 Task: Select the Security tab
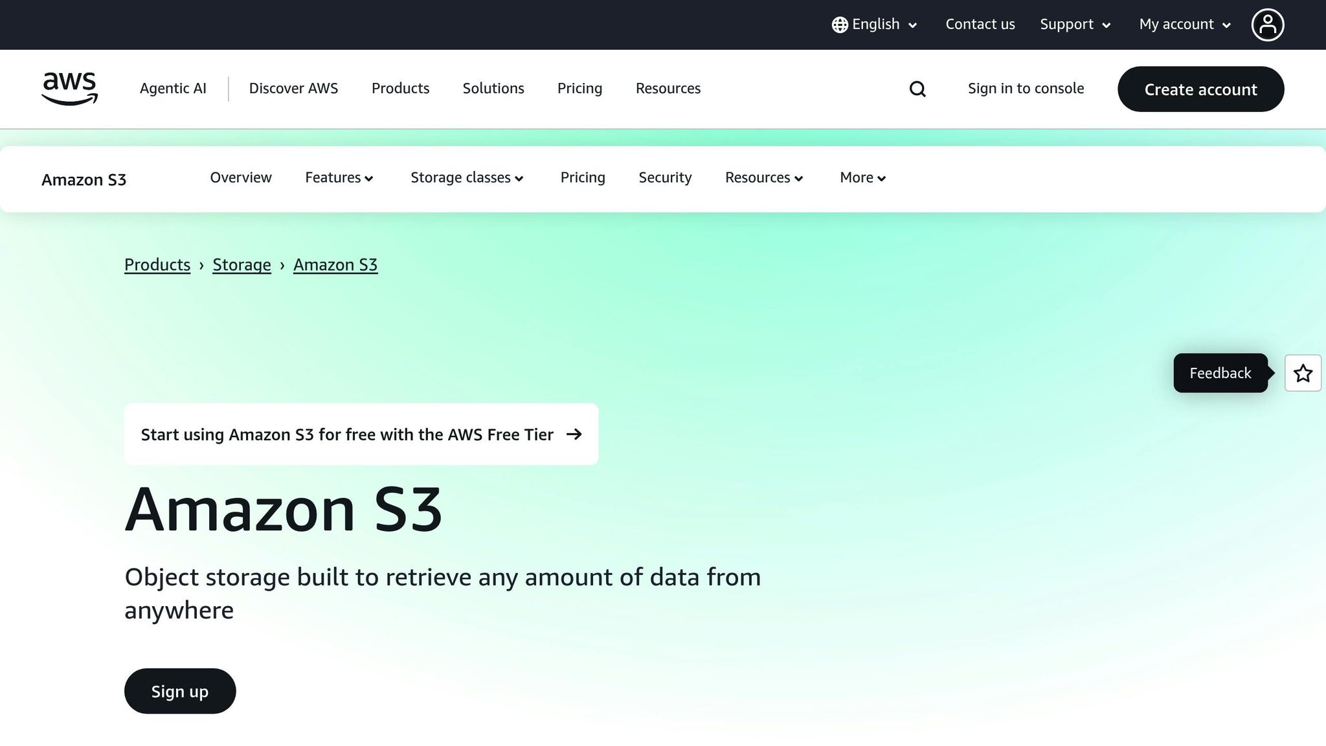coord(665,177)
